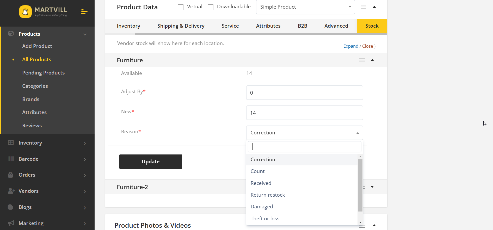Image resolution: width=493 pixels, height=230 pixels.
Task: Toggle the sidebar hamburger menu icon
Action: point(84,12)
